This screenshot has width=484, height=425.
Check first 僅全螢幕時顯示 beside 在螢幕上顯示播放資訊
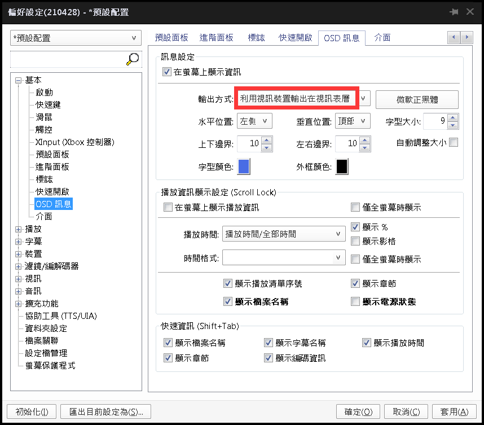(x=355, y=207)
